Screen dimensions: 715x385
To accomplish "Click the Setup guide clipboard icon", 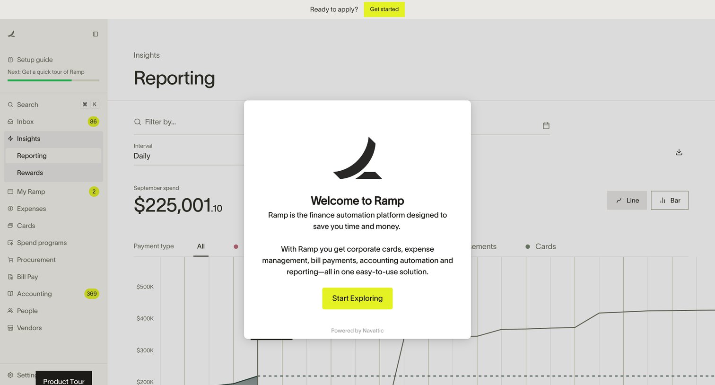I will pos(10,60).
